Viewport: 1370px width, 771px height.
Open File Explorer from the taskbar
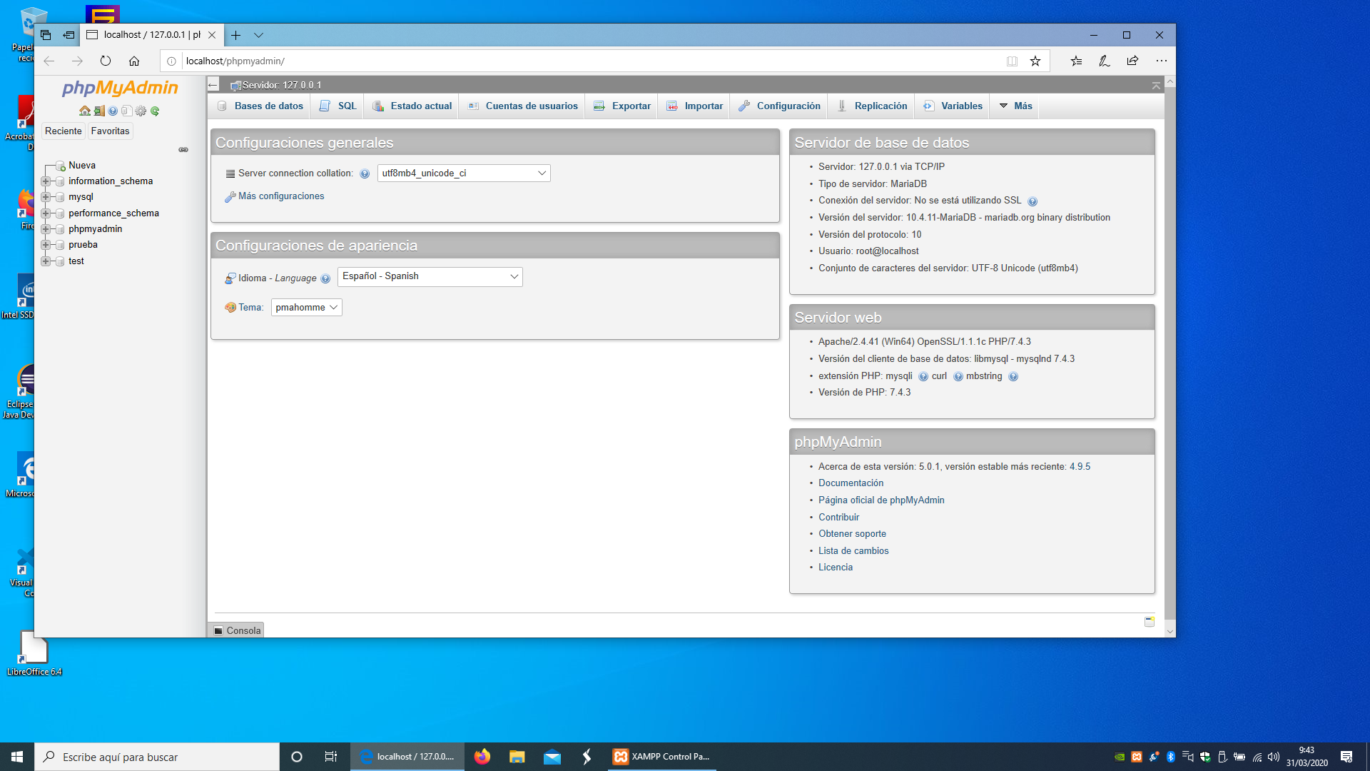click(x=517, y=757)
